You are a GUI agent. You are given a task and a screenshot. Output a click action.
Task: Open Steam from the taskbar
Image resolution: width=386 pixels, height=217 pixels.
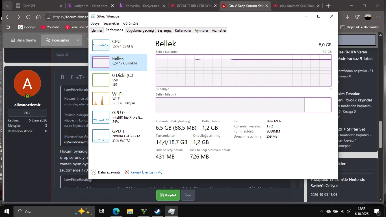click(x=157, y=211)
